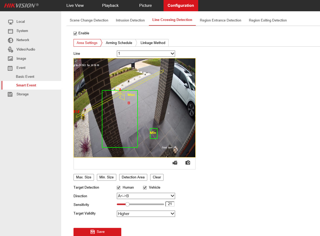320x236 pixels.
Task: Click the Detection Area button
Action: [x=133, y=177]
